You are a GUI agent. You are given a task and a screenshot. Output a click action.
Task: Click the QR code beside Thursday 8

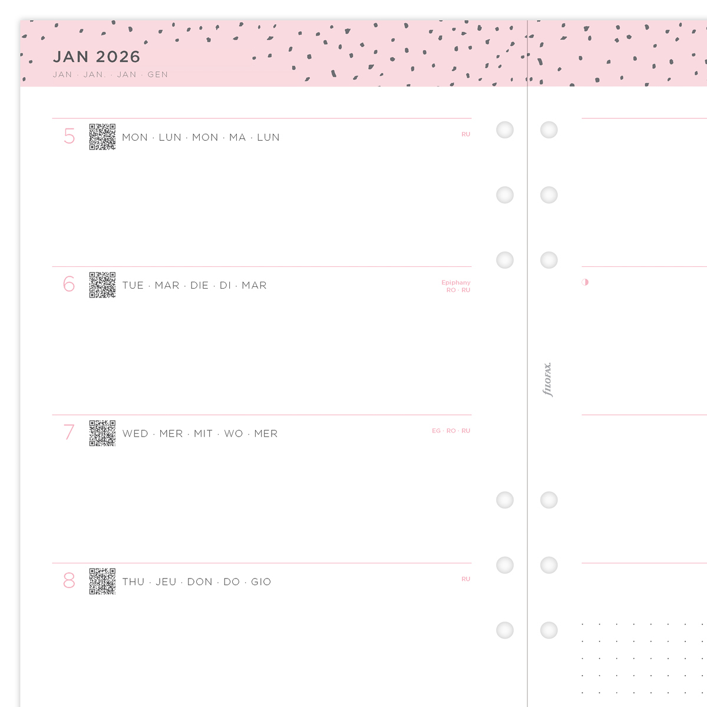click(x=102, y=582)
